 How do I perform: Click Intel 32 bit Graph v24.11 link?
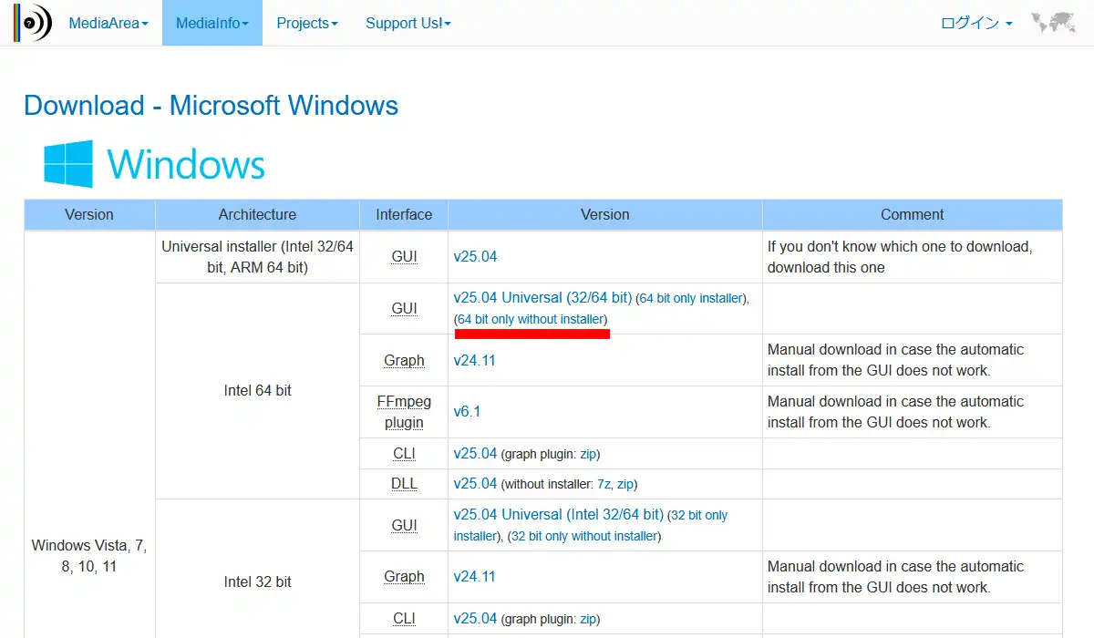(475, 576)
